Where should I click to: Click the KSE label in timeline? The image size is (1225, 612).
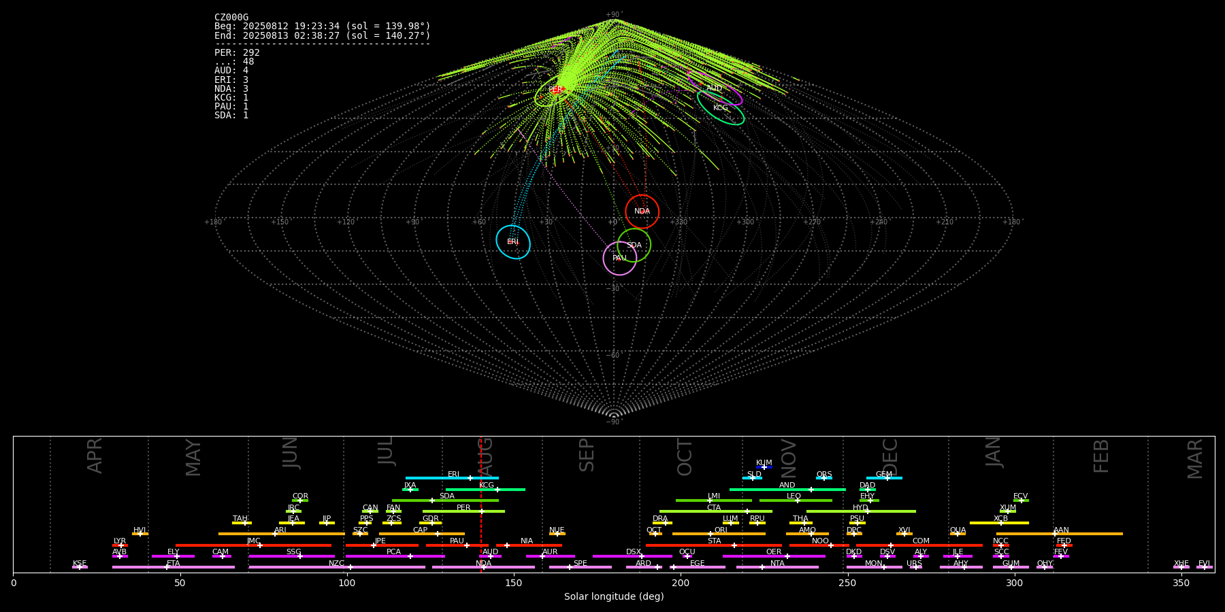[80, 564]
